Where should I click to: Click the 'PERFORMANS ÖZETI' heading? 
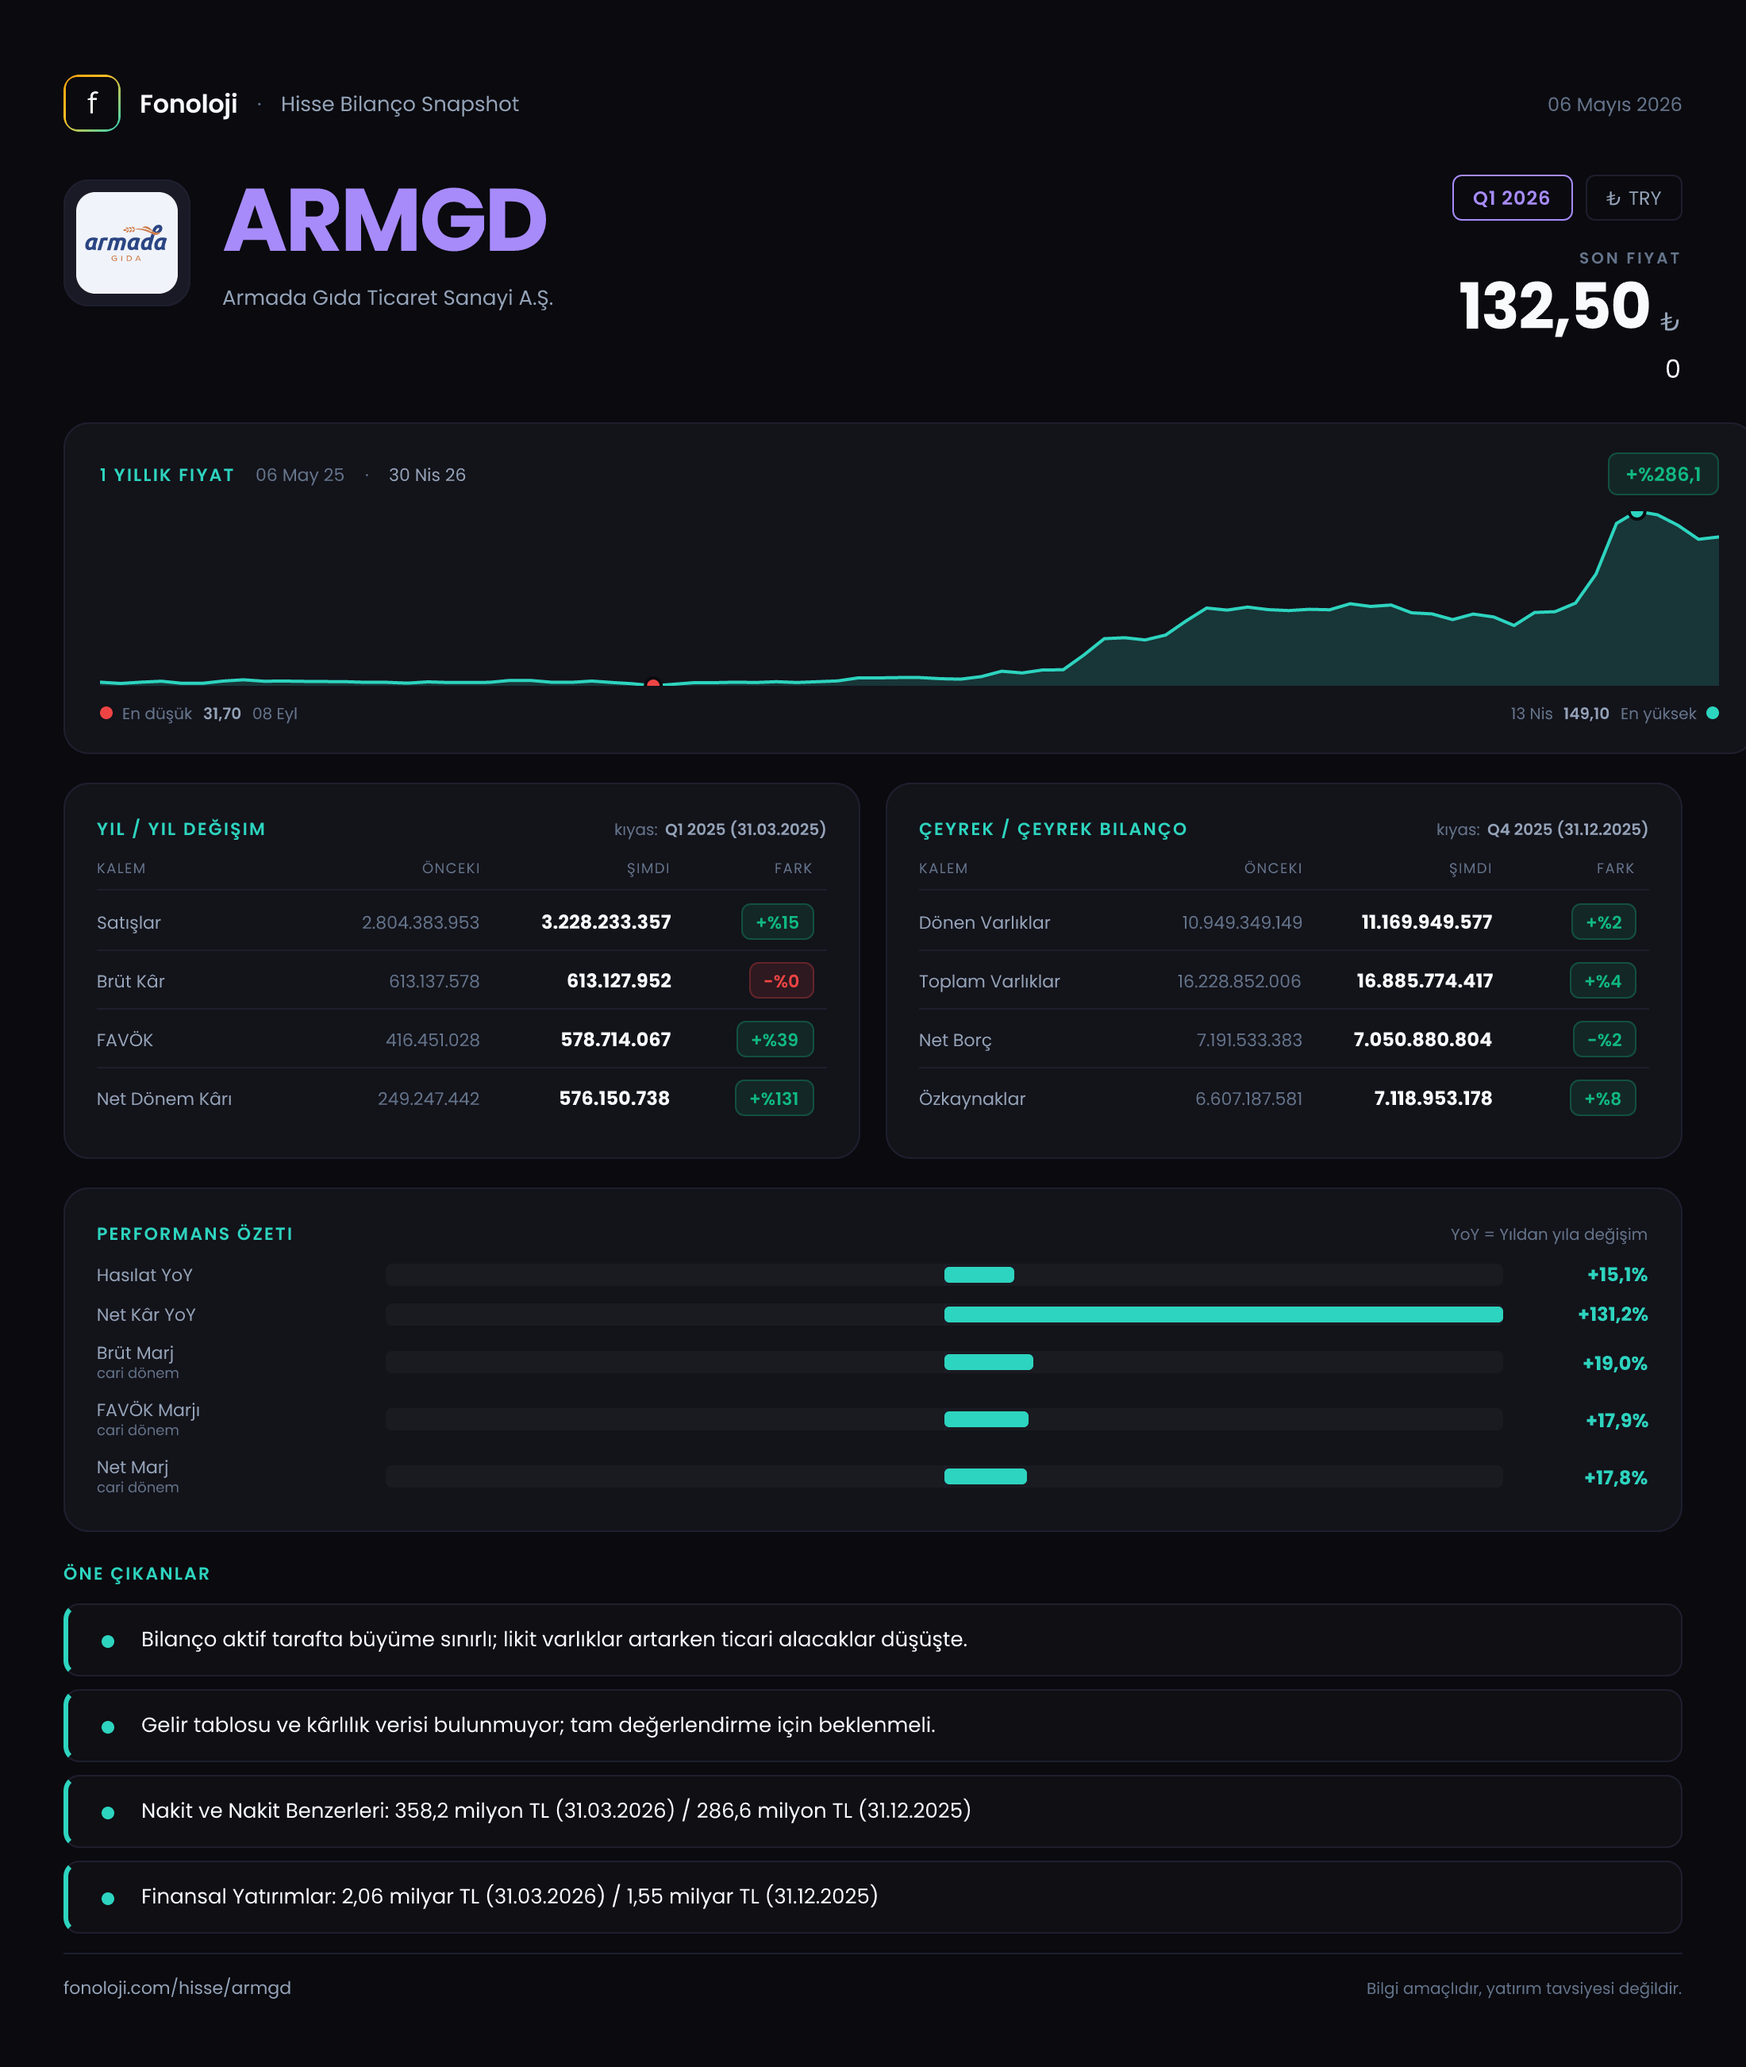click(195, 1234)
